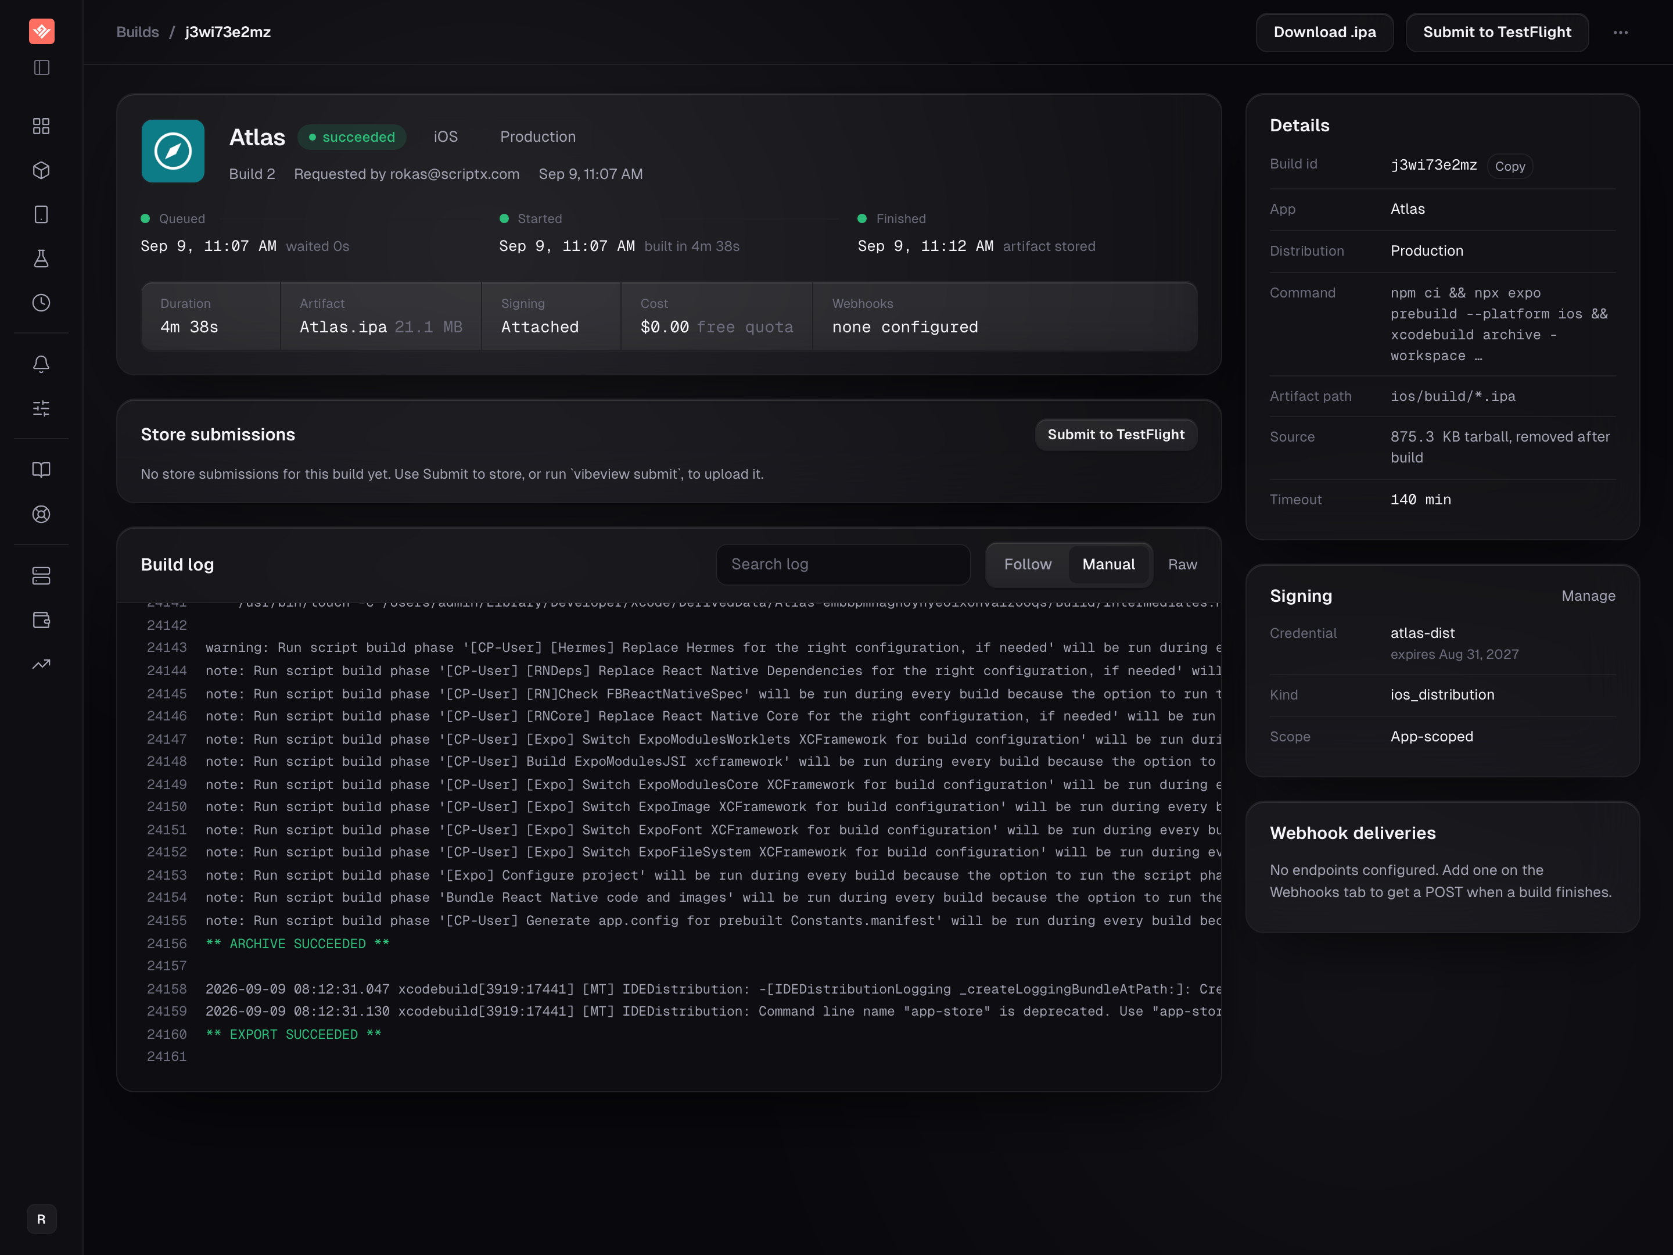Click the j3wi73e2mz breadcrumb text
The height and width of the screenshot is (1255, 1673).
[x=228, y=32]
